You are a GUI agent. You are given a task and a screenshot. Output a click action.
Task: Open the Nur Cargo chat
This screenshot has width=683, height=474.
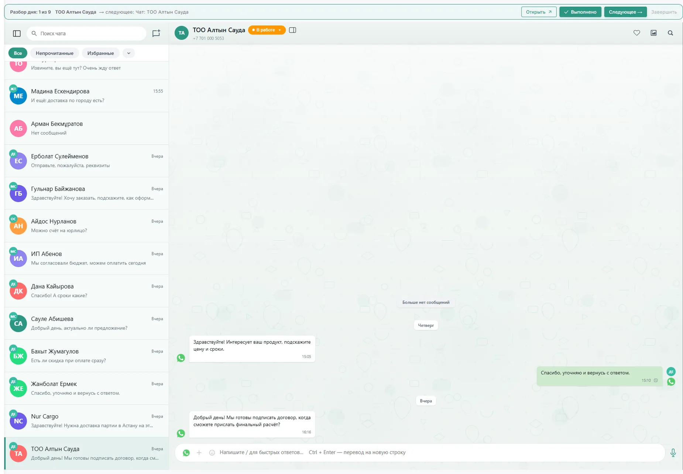coord(86,421)
